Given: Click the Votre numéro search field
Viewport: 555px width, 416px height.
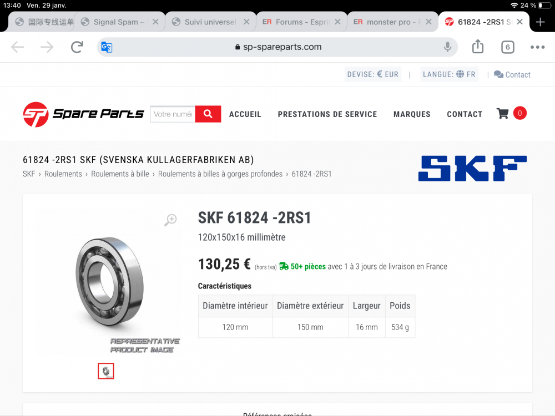Looking at the screenshot, I should pyautogui.click(x=173, y=114).
